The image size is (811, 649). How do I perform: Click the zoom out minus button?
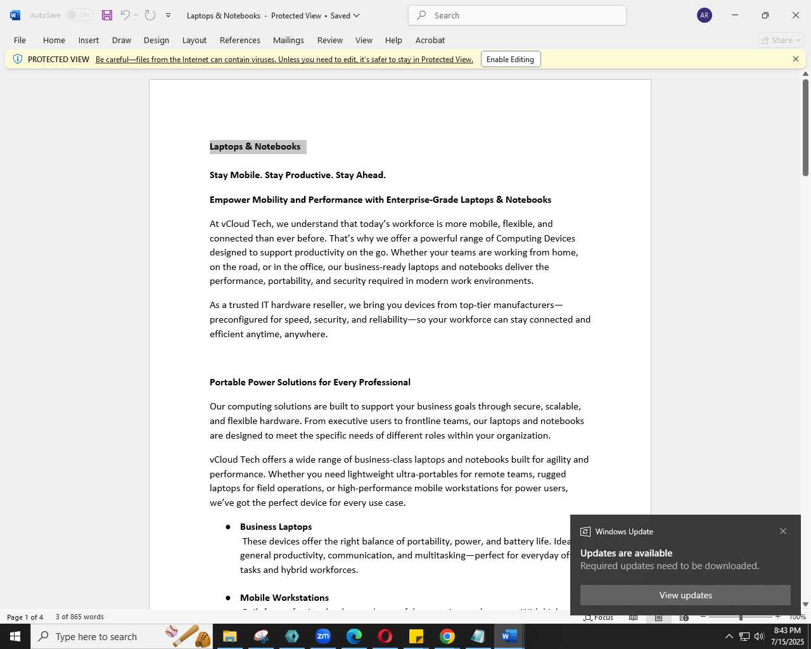(703, 617)
